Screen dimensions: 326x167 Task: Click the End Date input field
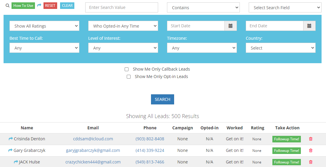point(275,26)
